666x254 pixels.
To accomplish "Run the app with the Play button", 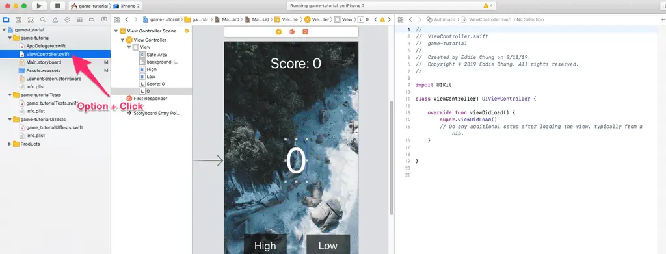I will [x=39, y=6].
